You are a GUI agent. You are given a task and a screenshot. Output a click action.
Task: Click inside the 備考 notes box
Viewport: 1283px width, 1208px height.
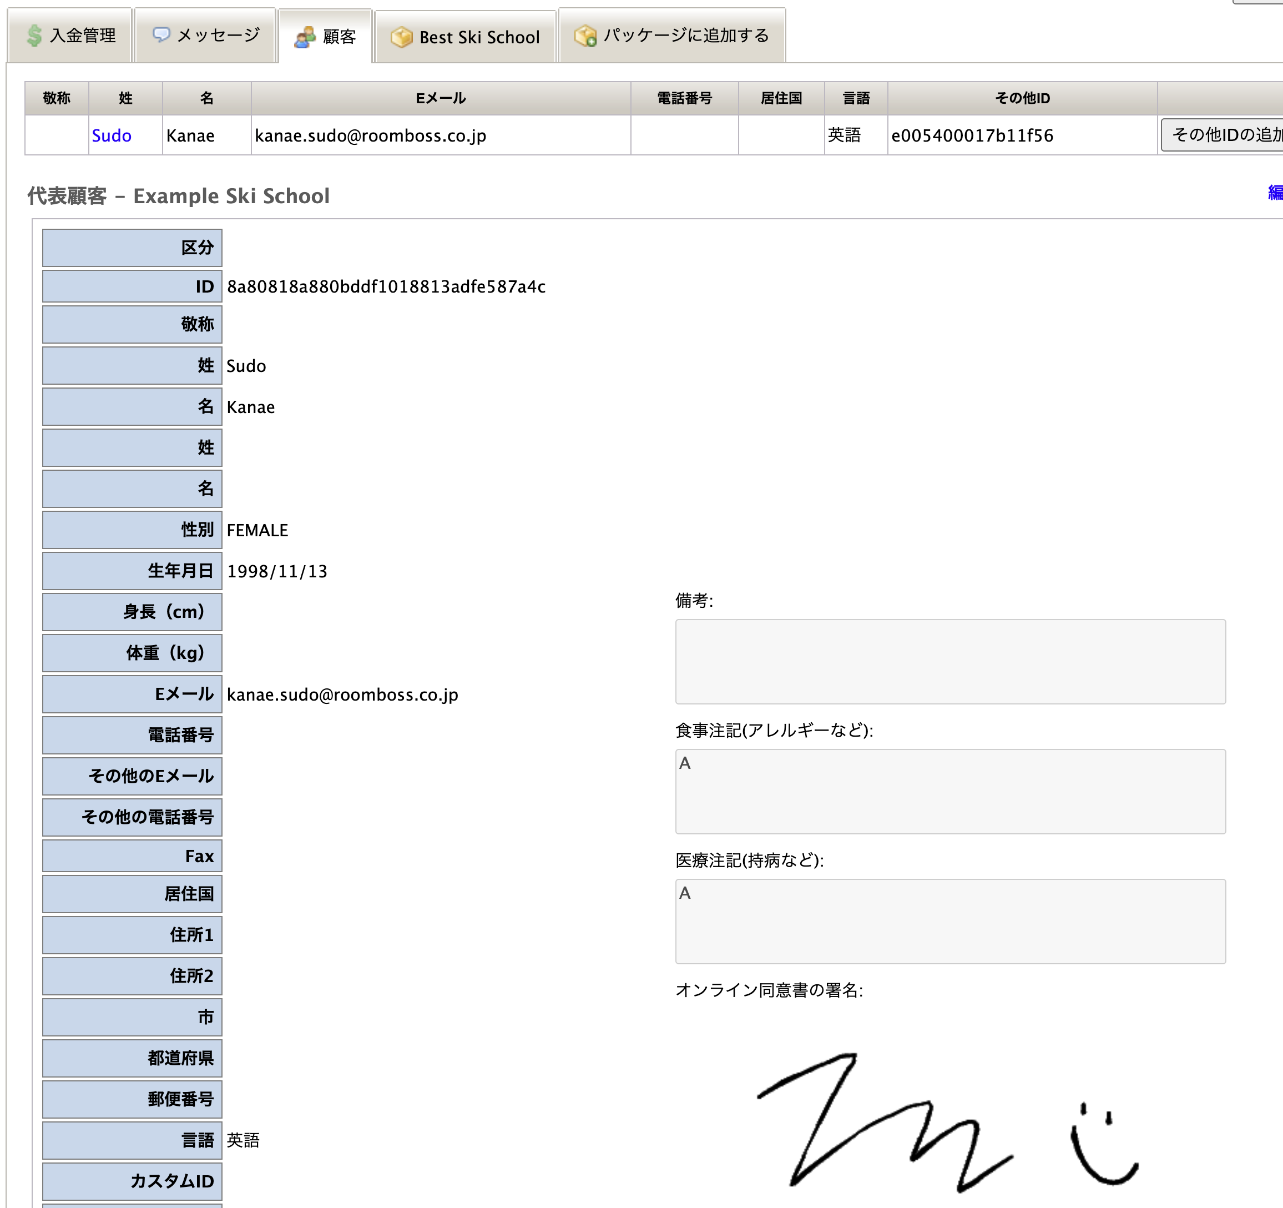(950, 662)
